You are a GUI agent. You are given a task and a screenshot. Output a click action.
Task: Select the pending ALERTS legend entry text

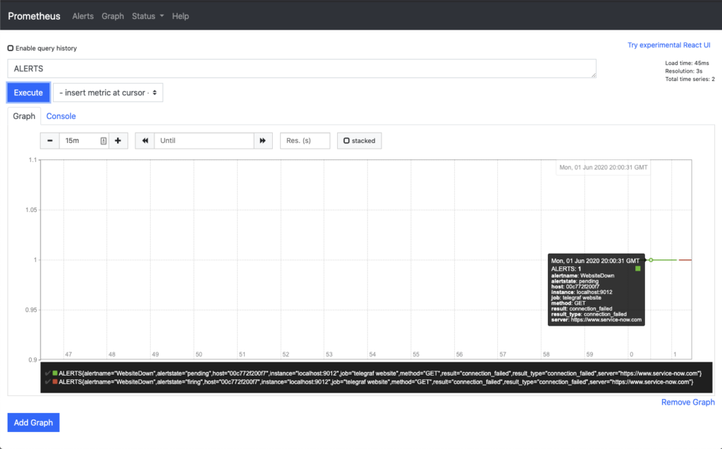pos(380,374)
